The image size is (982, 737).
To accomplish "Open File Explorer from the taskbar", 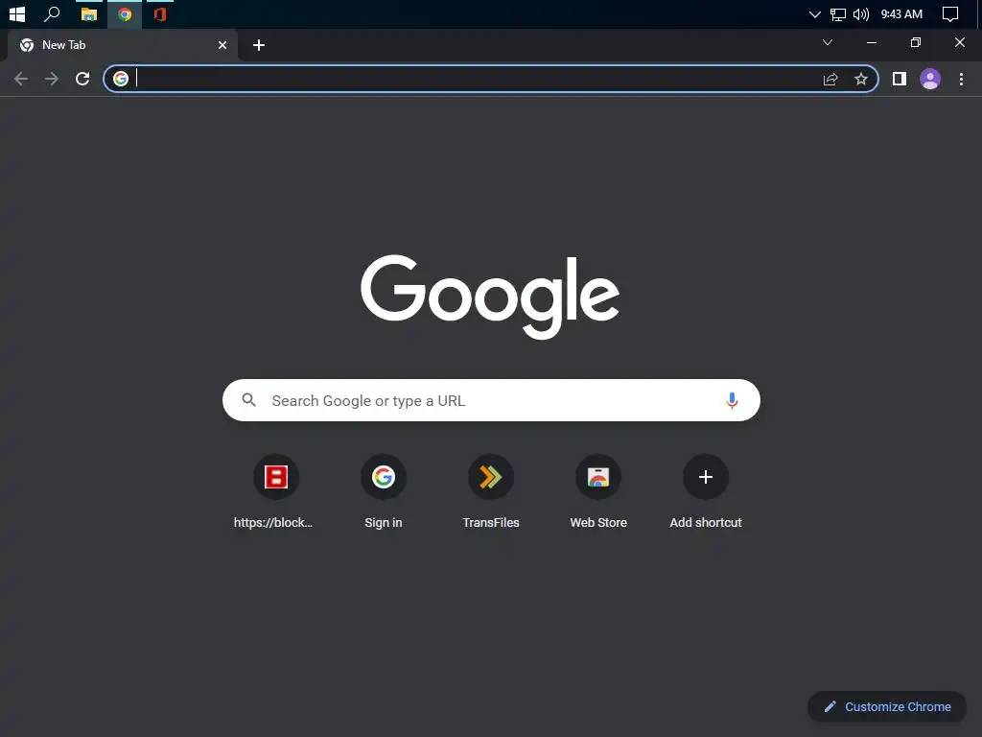I will click(x=89, y=13).
